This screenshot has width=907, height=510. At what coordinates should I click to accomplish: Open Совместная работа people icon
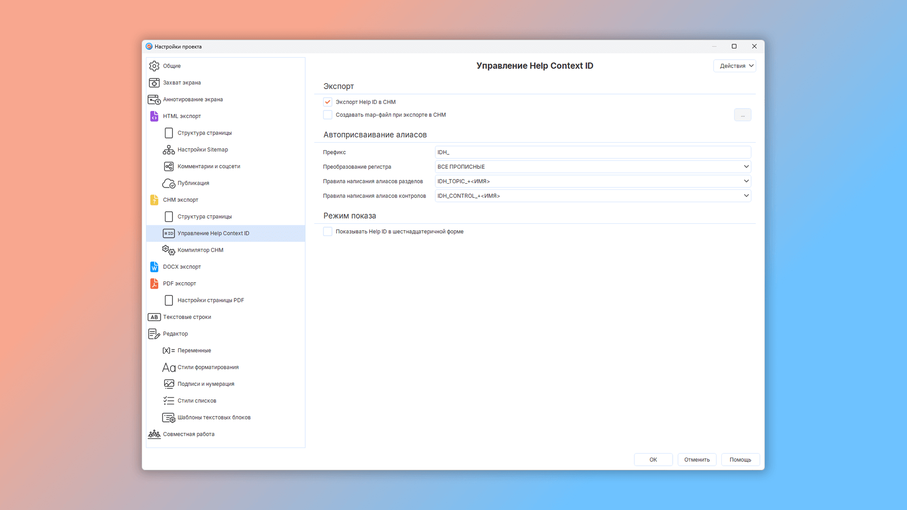(154, 434)
